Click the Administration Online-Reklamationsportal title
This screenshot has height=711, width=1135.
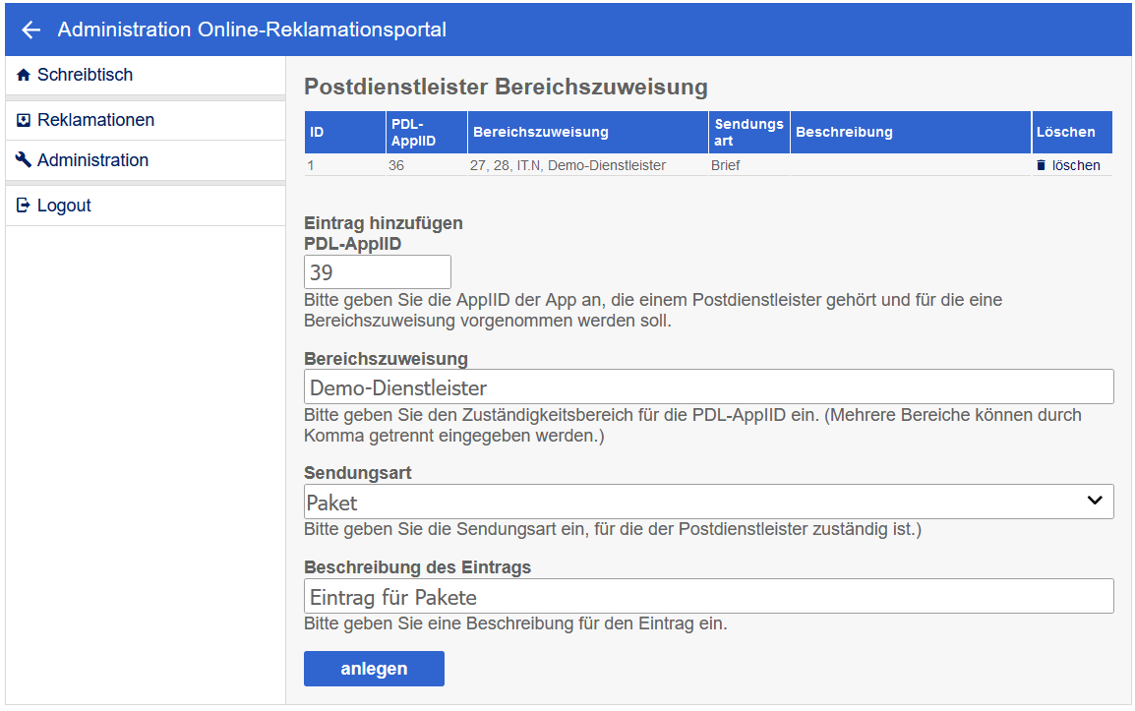tap(252, 30)
